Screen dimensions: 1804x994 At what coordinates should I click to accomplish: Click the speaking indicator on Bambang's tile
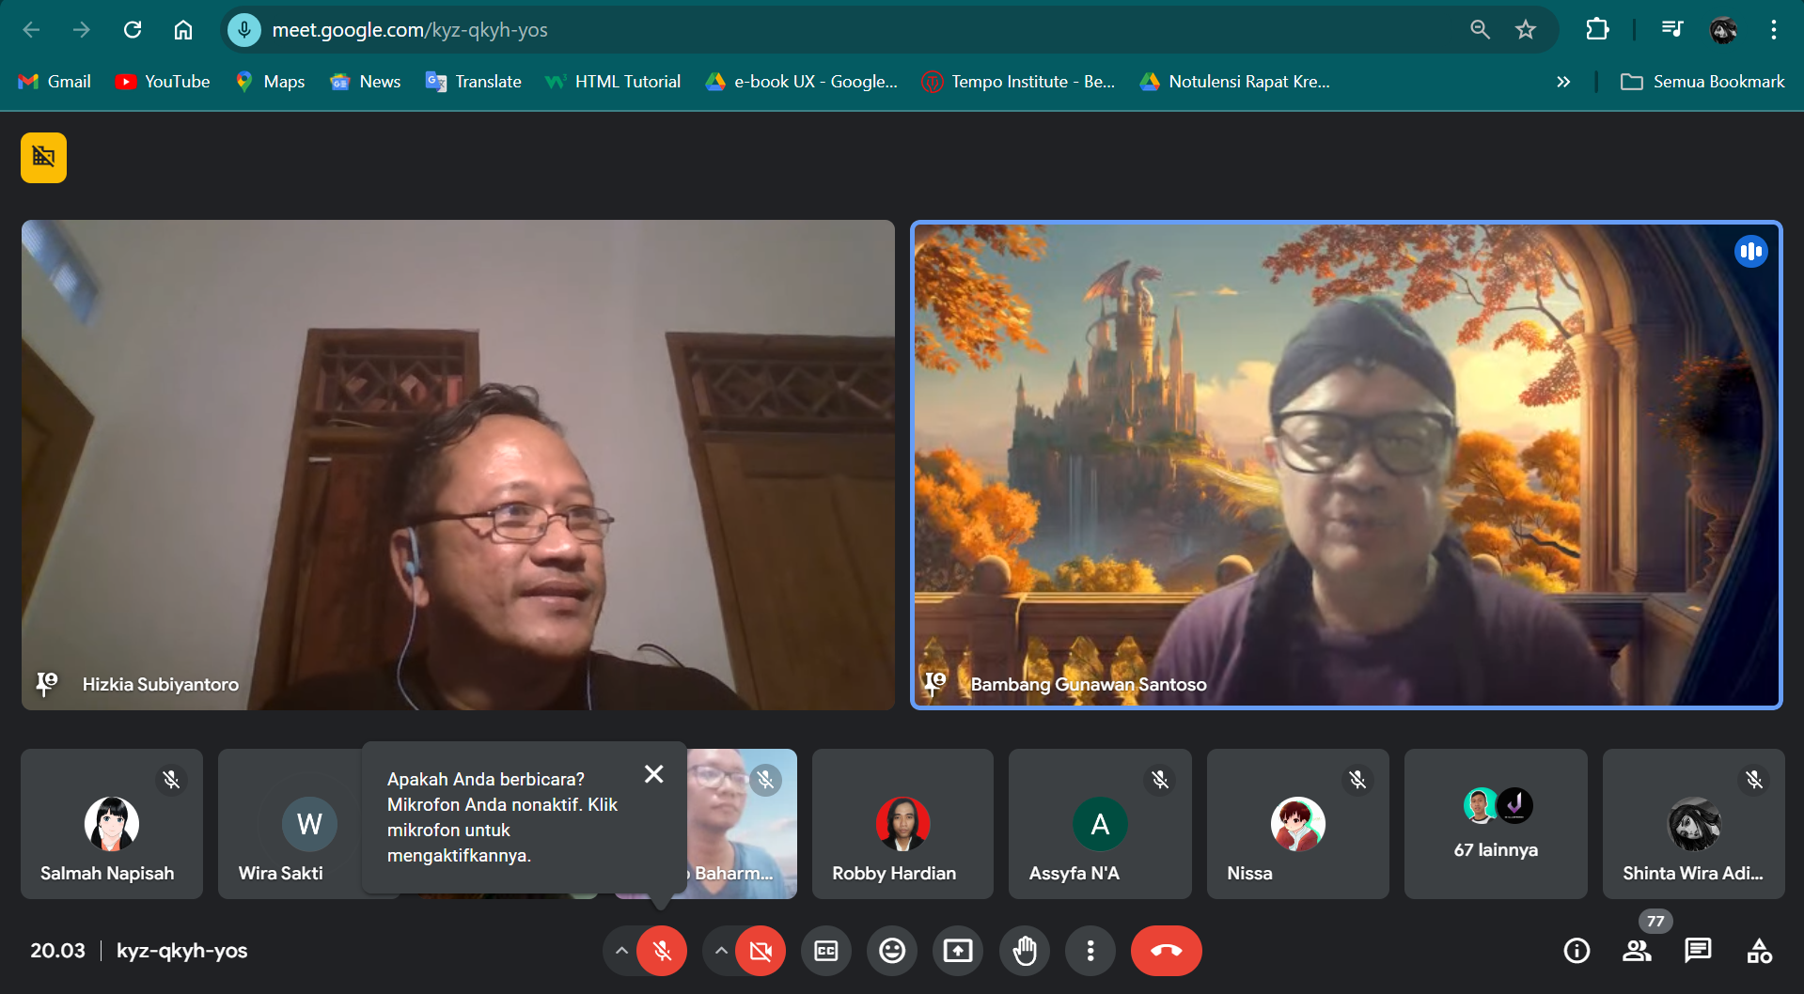(x=1750, y=252)
